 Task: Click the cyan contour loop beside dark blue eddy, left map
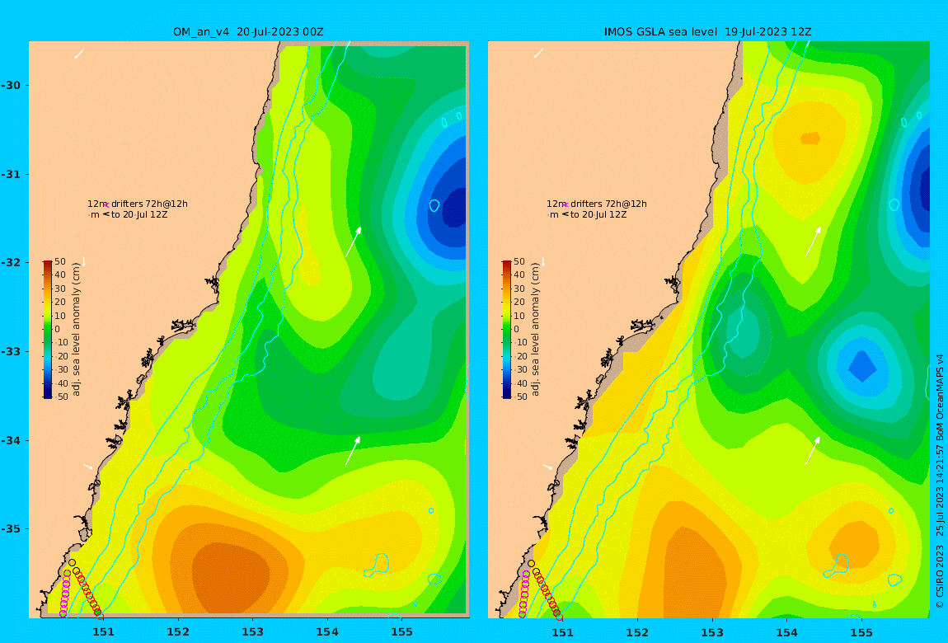(x=434, y=205)
